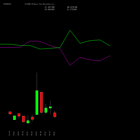Click the 06 Jul date label
140x140 pixels.
coord(41,134)
